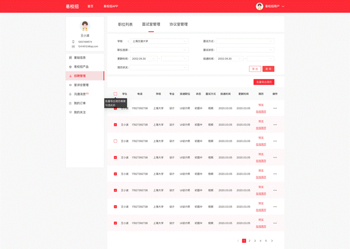350x249 pixels.
Task: Open more actions for first table row
Action: tap(275, 108)
